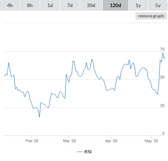Switch chart to 1y range
This screenshot has width=168, height=161.
click(138, 5)
